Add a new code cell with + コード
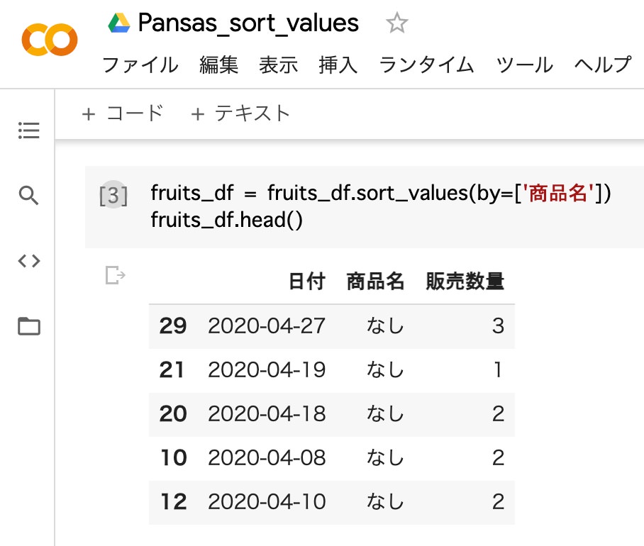644x546 pixels. pos(123,113)
